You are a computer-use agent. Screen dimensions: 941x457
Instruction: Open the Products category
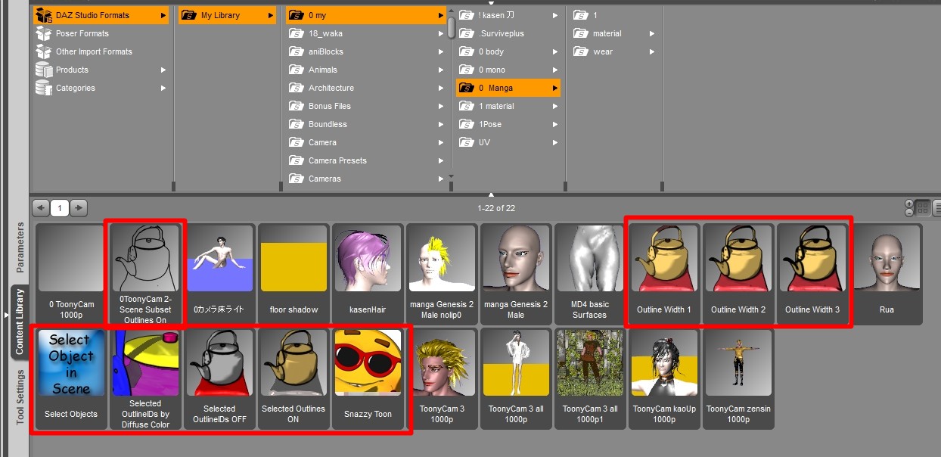click(x=101, y=70)
